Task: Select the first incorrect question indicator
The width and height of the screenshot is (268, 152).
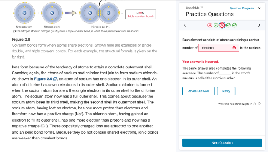Action: (210, 25)
